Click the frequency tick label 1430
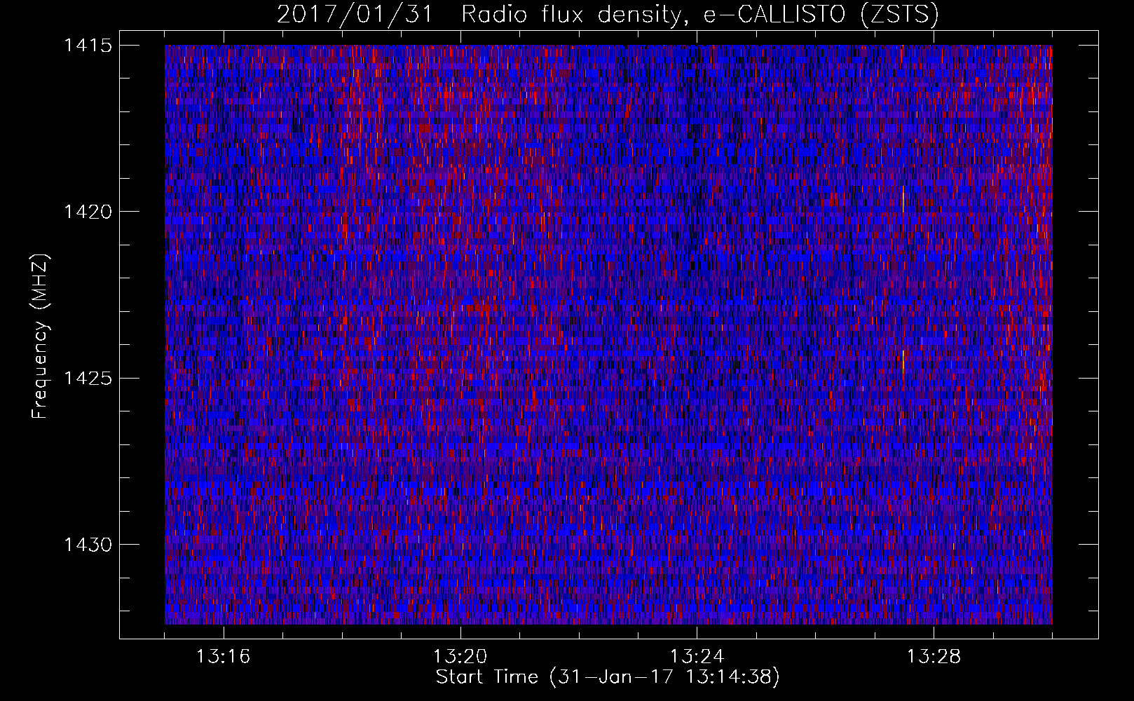Screen dimensions: 1134x701 tap(88, 545)
